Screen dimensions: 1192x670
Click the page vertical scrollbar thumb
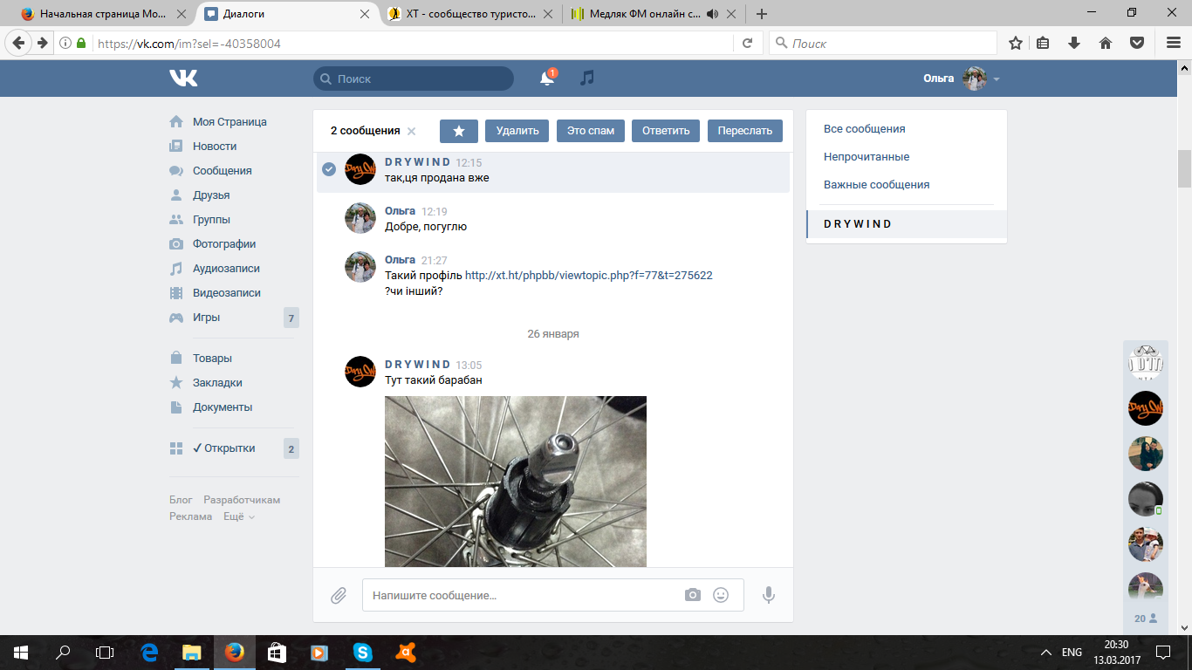point(1184,168)
